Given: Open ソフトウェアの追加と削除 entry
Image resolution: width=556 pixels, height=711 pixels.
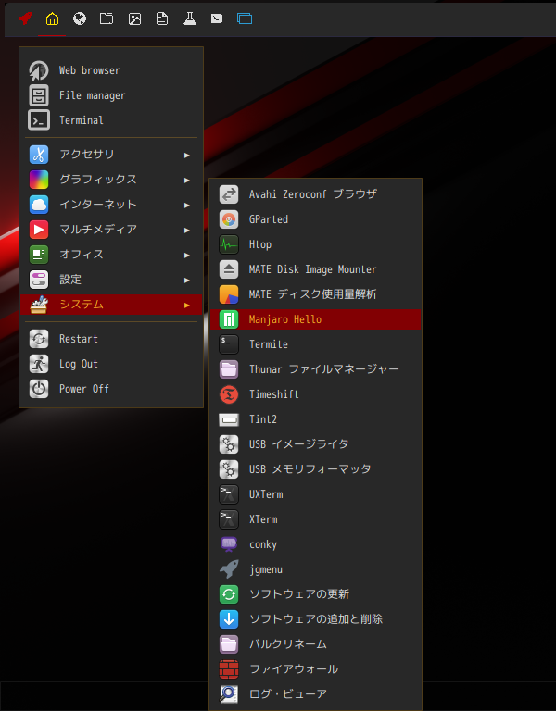Looking at the screenshot, I should [x=316, y=619].
